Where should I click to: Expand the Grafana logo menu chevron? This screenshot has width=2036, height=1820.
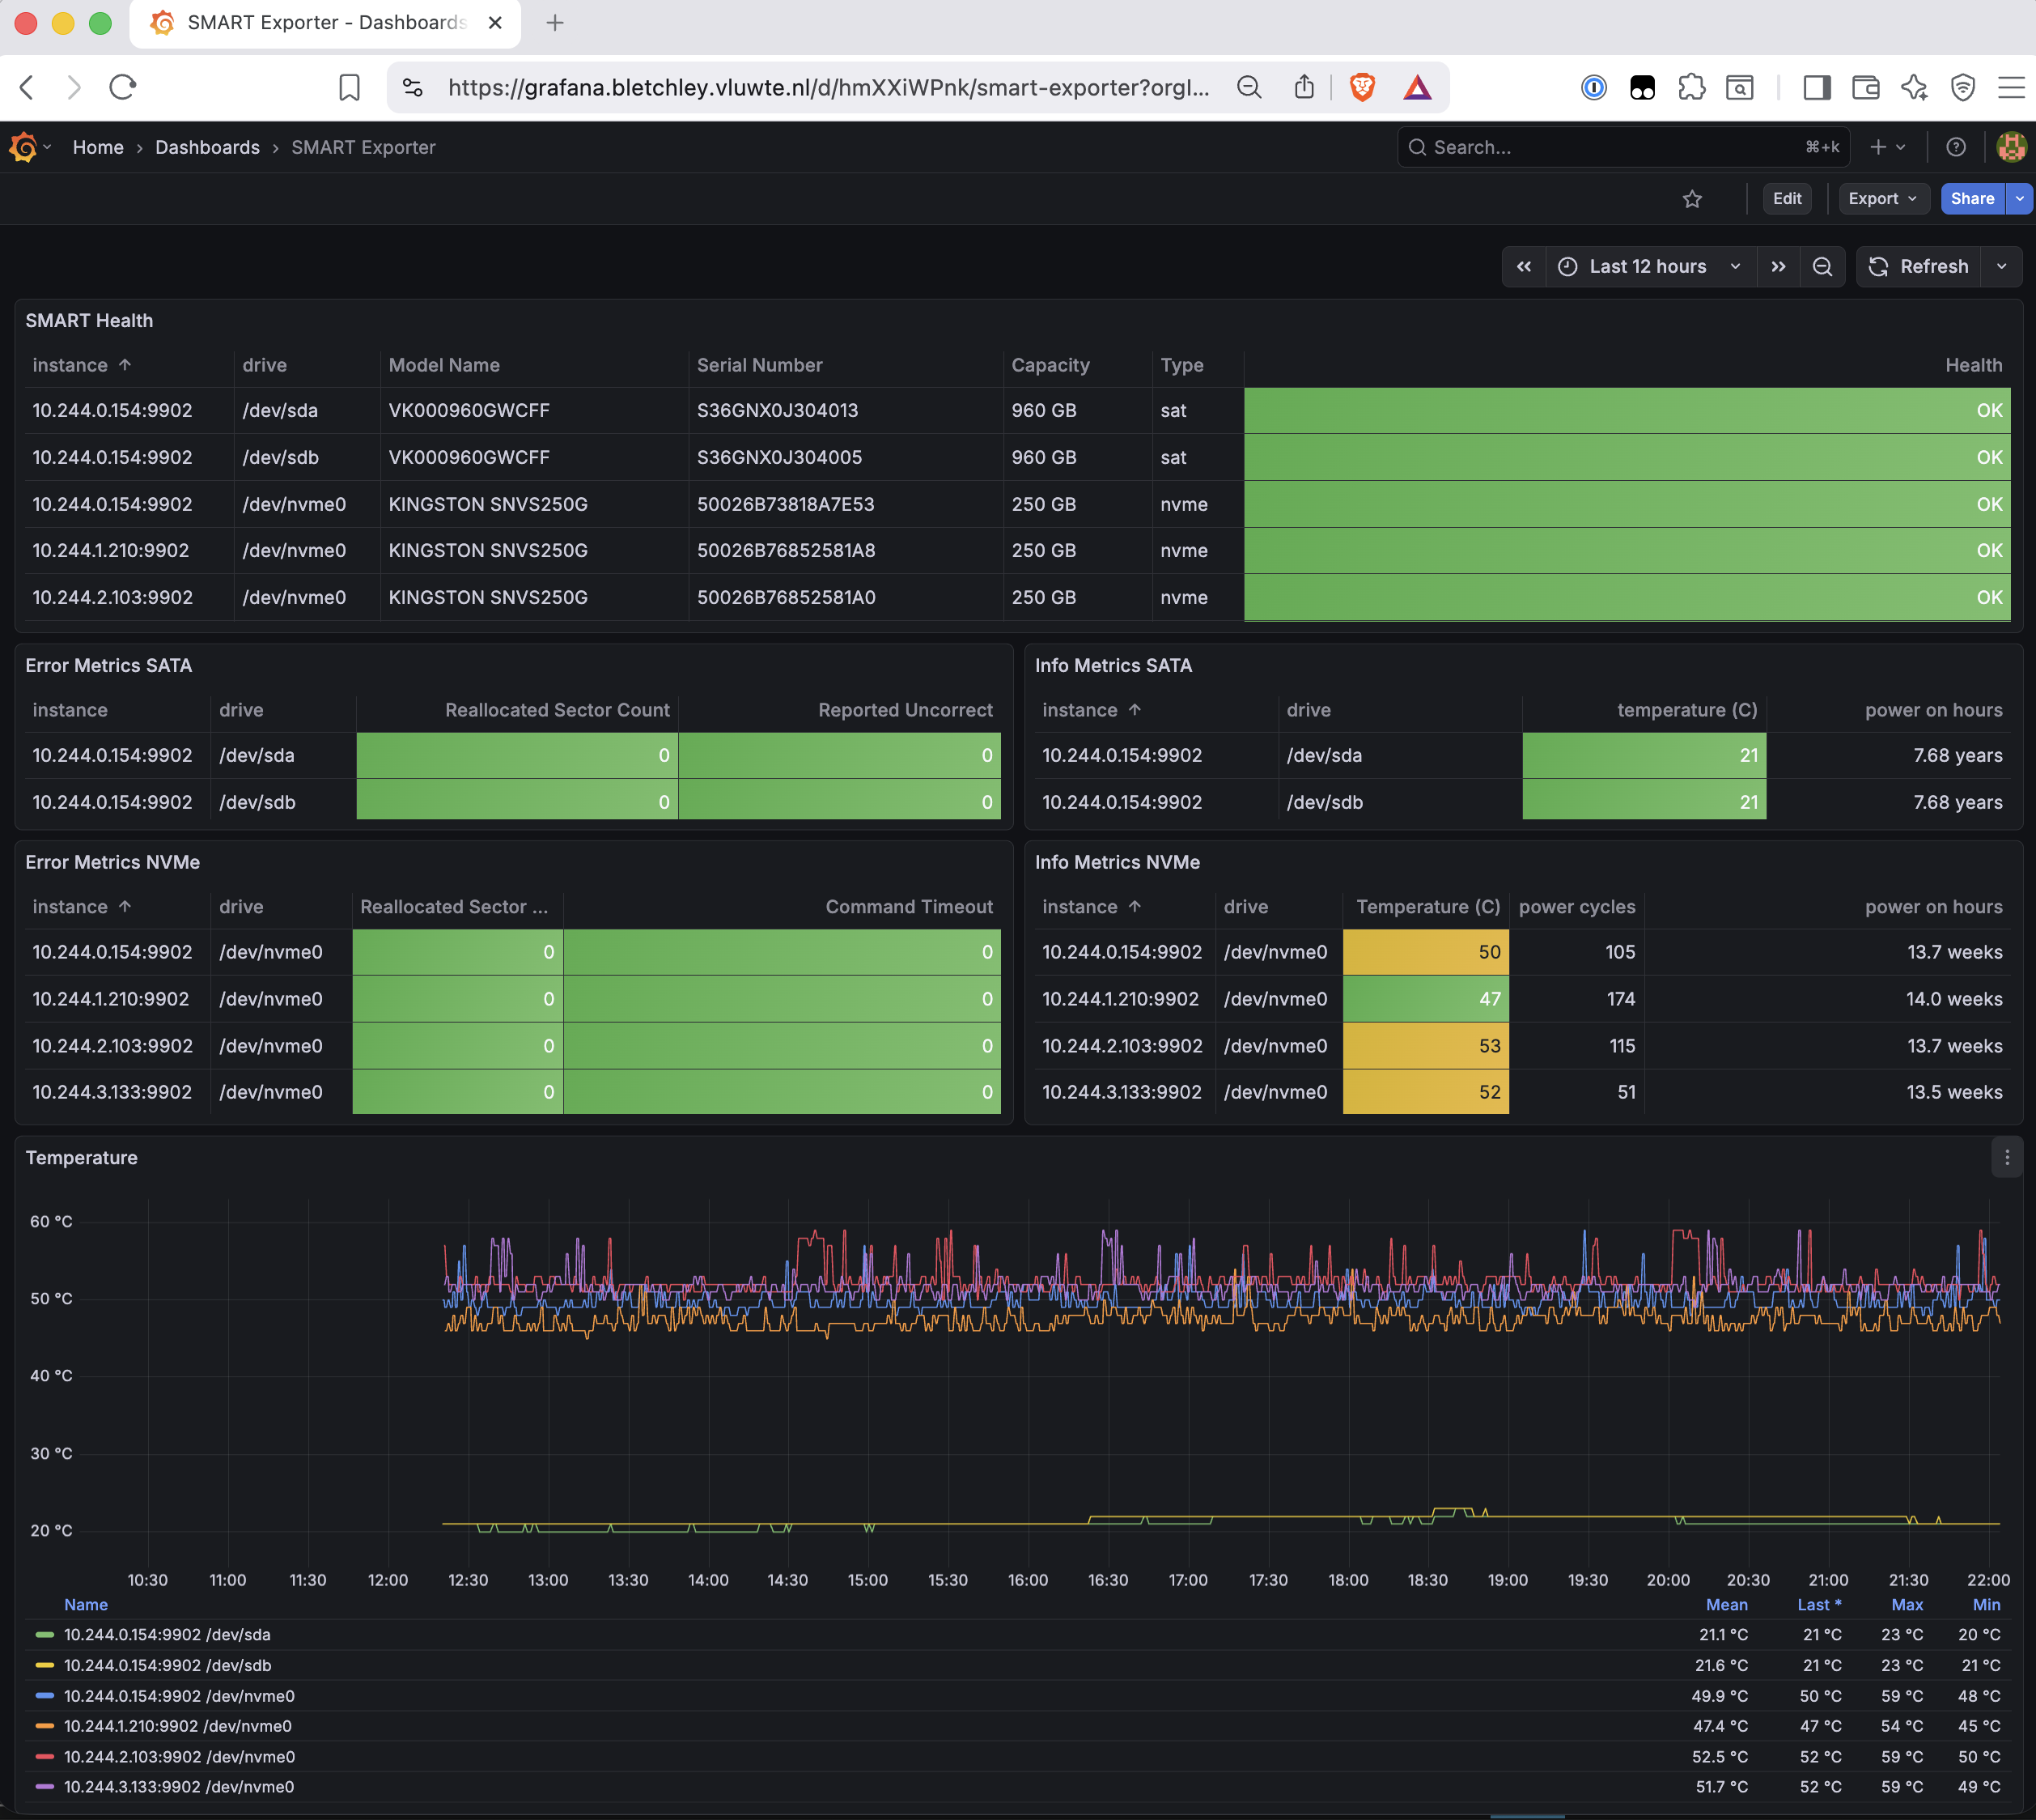coord(47,147)
